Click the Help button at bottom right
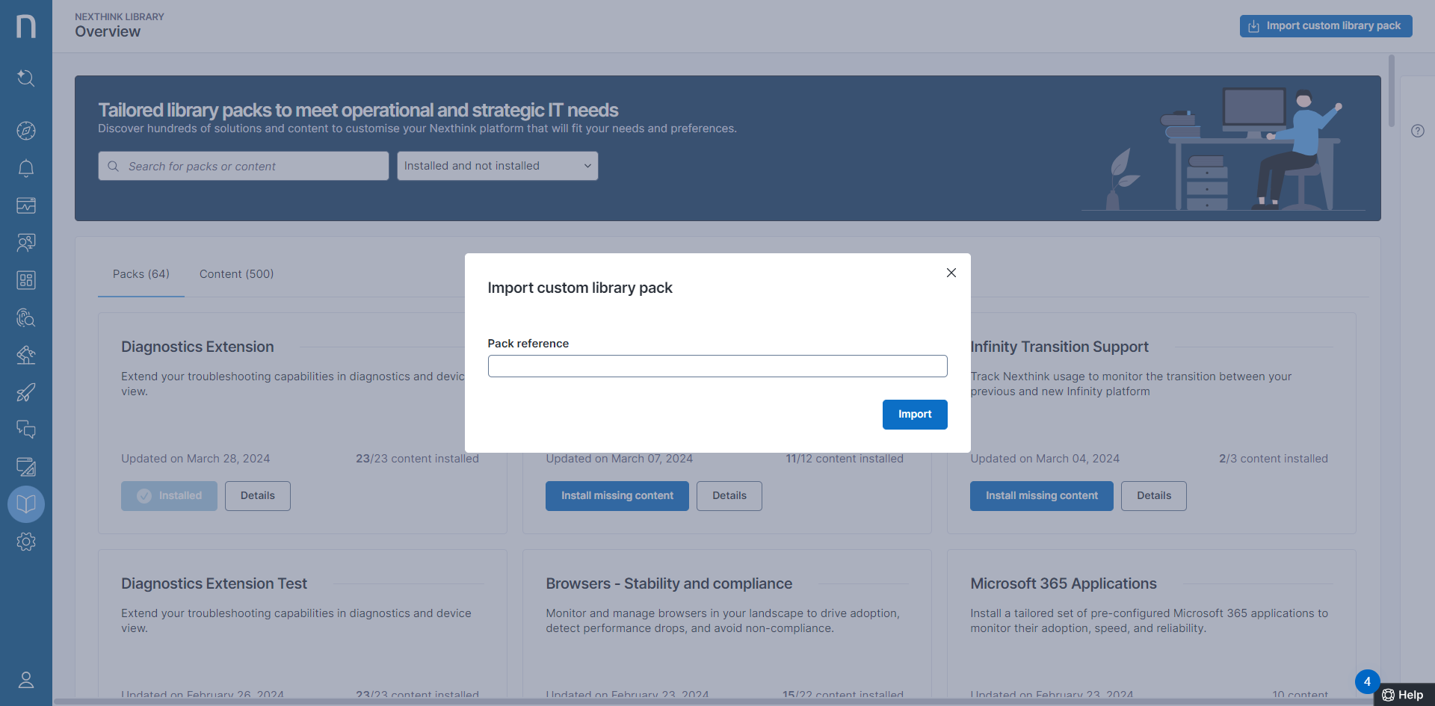 [x=1403, y=695]
